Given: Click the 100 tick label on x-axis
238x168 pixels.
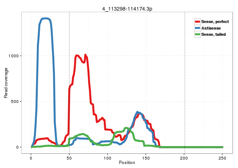Looking at the screenshot, I should click(x=108, y=157).
